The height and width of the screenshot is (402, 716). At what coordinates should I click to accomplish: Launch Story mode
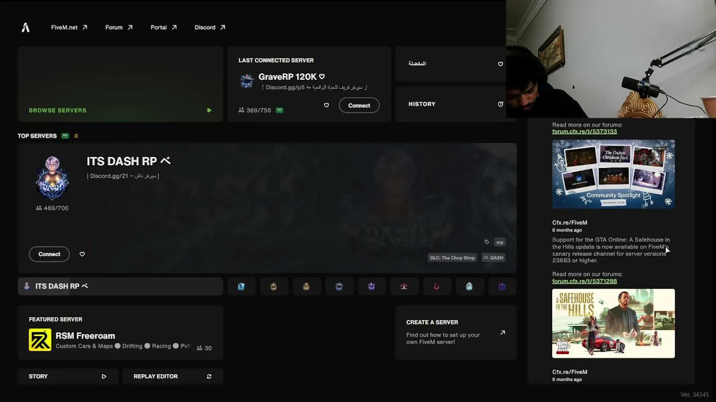[x=68, y=376]
